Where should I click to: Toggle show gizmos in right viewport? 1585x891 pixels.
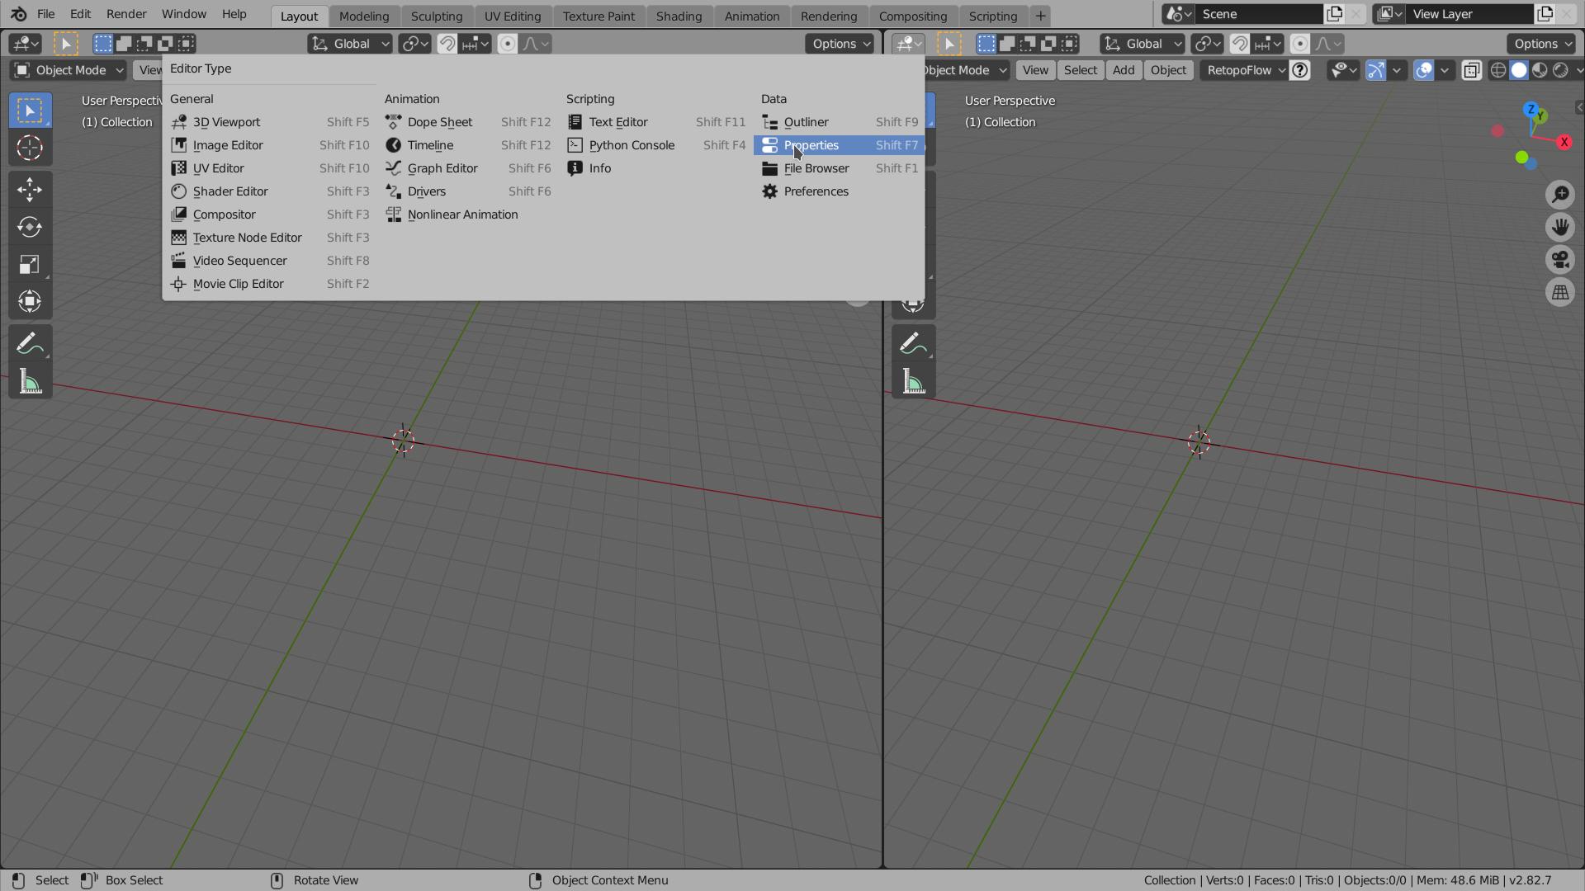(1375, 70)
